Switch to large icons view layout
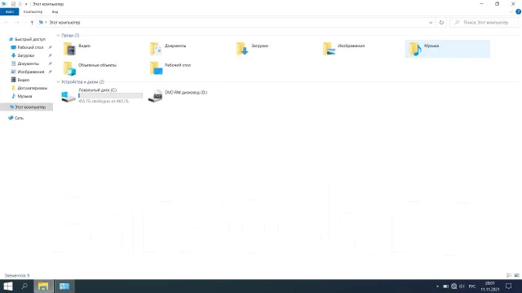522x293 pixels. click(516, 275)
